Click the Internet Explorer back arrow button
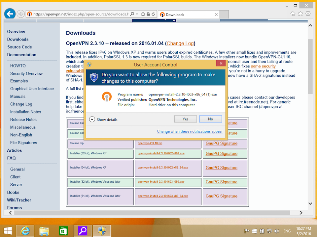The width and height of the screenshot is (317, 237). pos(10,14)
